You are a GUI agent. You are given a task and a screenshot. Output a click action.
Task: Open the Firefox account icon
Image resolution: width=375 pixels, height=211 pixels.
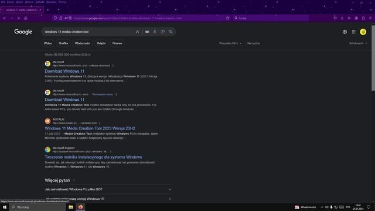[x=356, y=18]
